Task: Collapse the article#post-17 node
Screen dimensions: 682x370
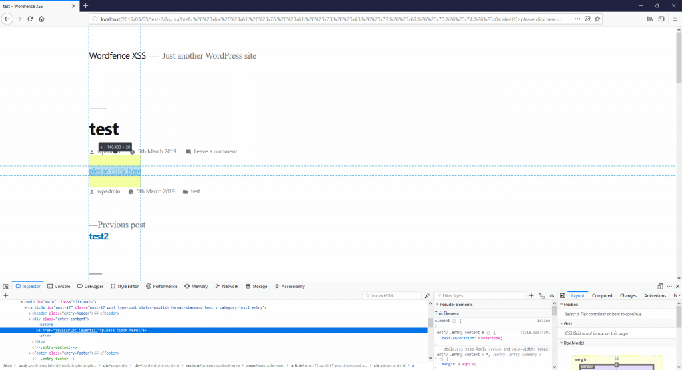Action: pos(25,307)
